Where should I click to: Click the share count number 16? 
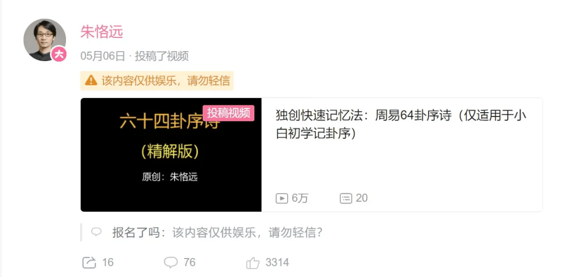point(108,262)
